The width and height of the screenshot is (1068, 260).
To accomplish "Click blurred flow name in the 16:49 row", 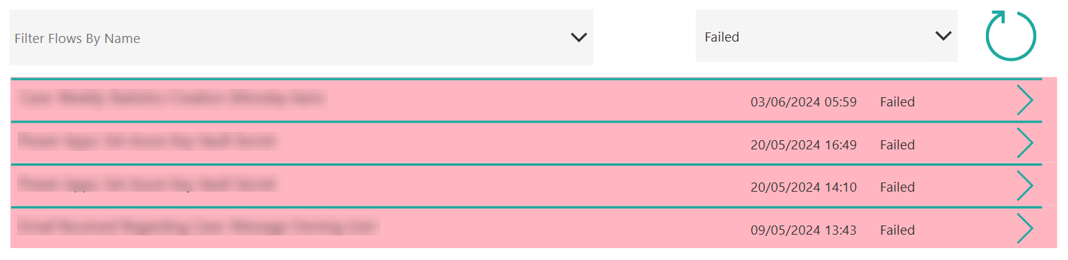I will coord(146,141).
